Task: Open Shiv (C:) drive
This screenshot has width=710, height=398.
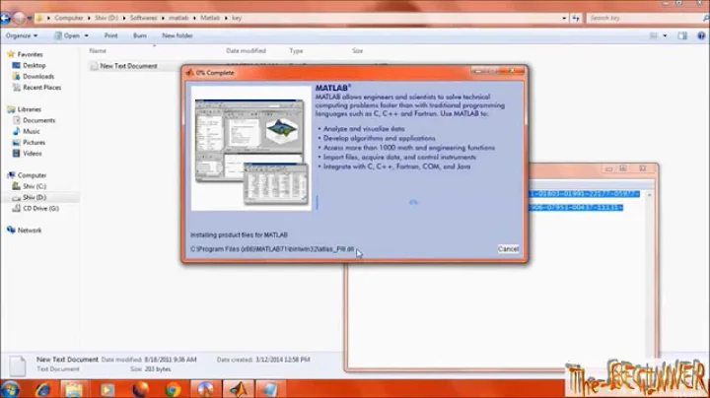Action: 35,186
